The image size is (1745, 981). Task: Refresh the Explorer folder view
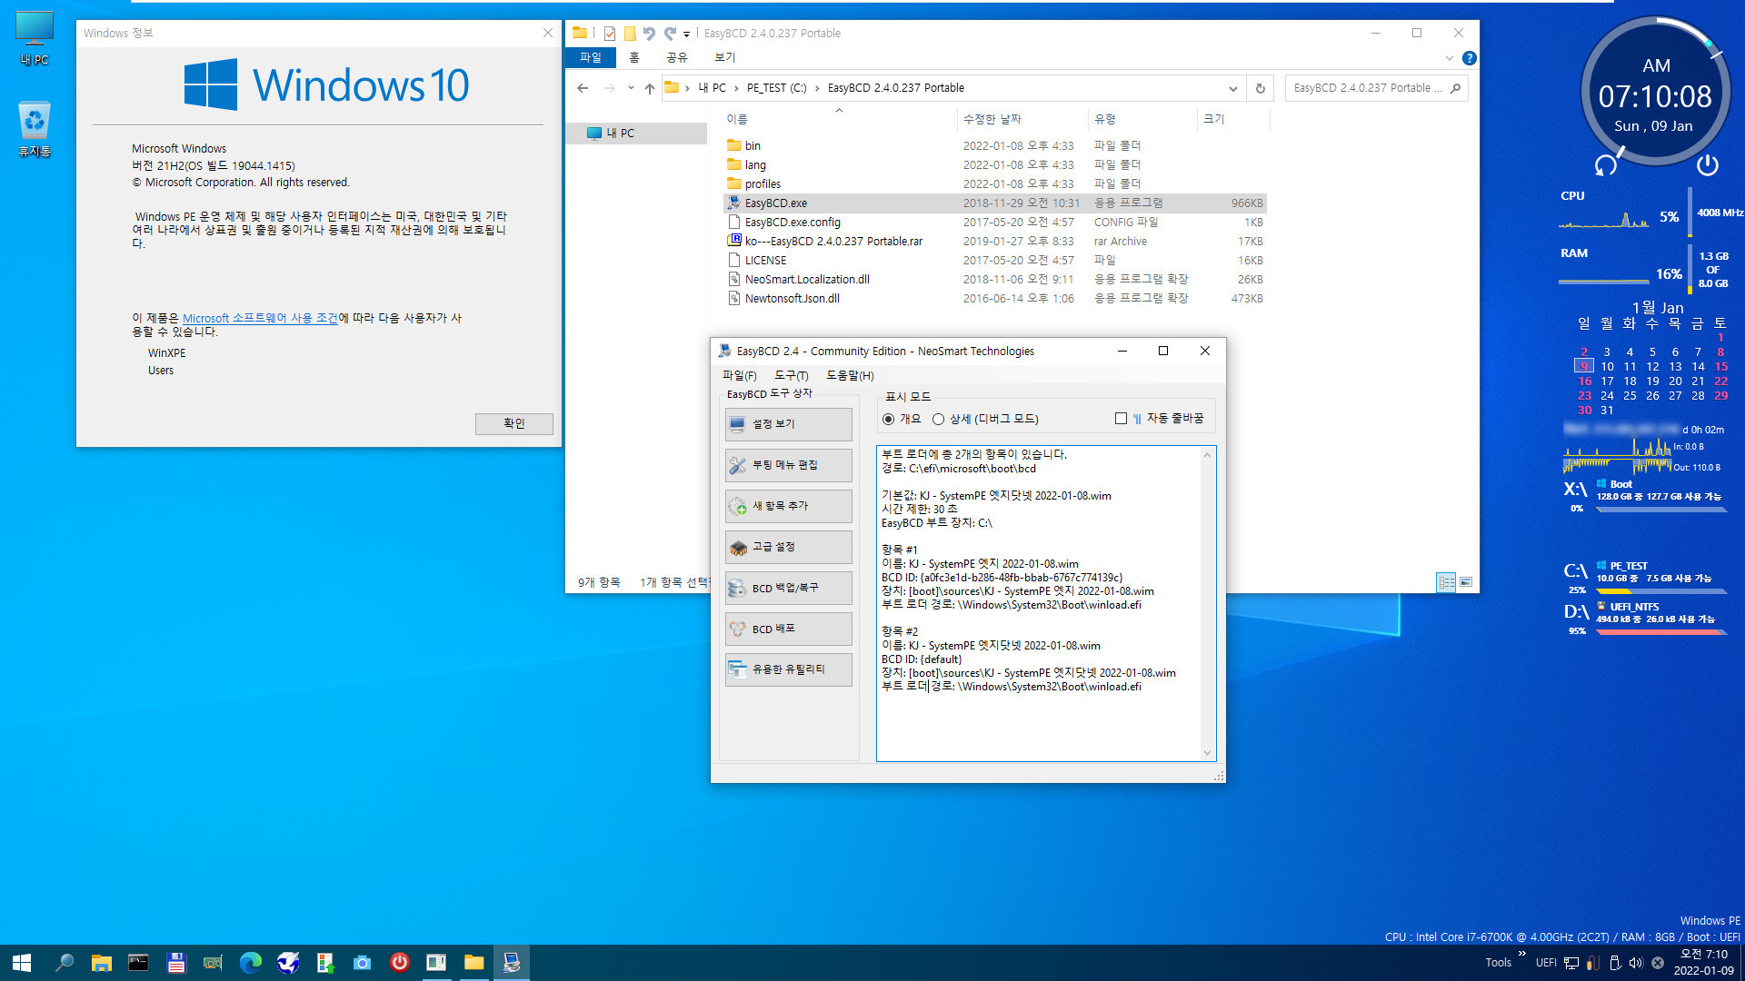pyautogui.click(x=1260, y=88)
